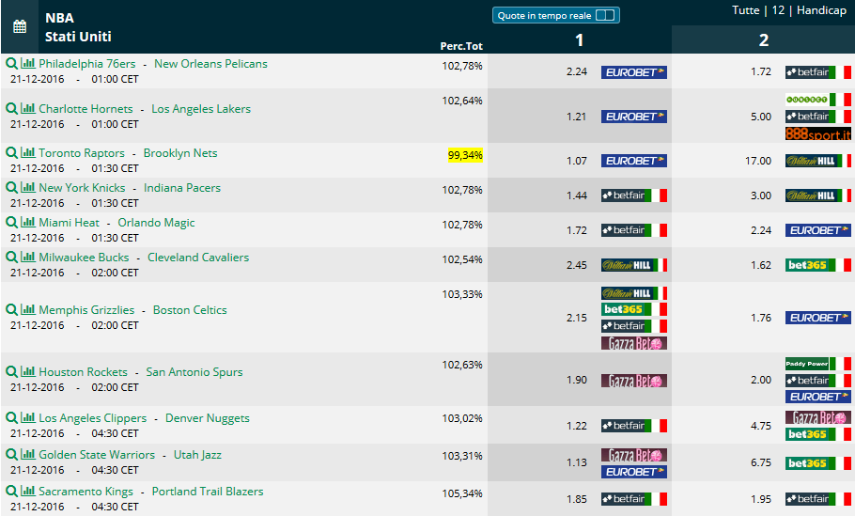Open the Denver Nuggets team link
Image resolution: width=855 pixels, height=516 pixels.
pos(208,418)
